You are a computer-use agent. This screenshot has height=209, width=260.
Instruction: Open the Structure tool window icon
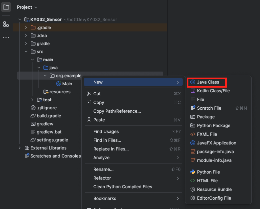tap(6, 24)
